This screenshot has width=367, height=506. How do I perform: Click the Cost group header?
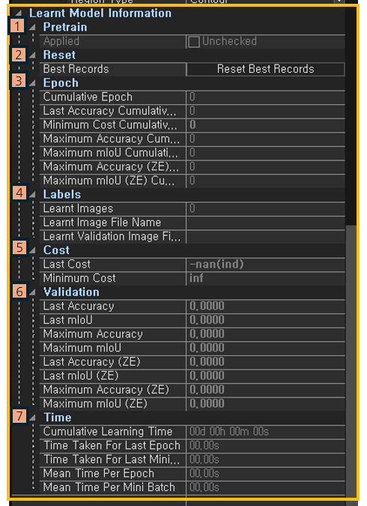(x=56, y=250)
